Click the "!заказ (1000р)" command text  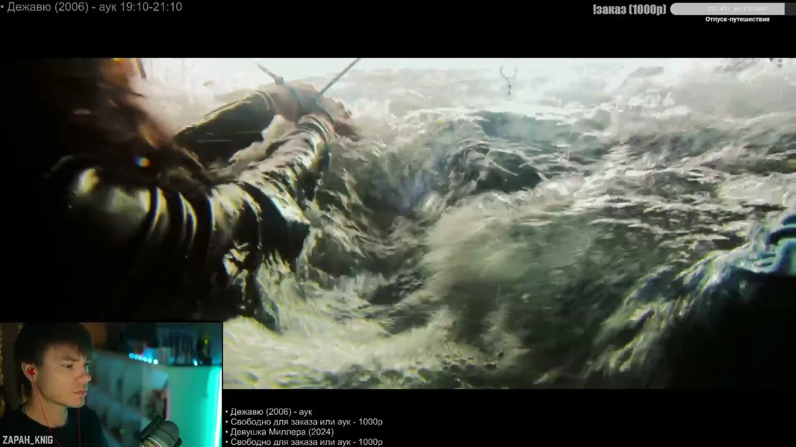pyautogui.click(x=629, y=9)
